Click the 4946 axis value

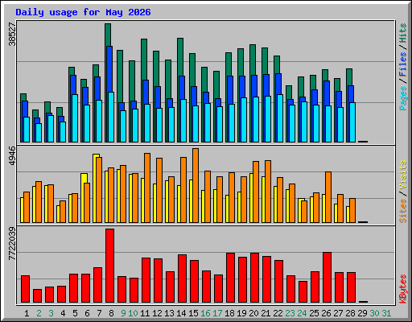tap(12, 155)
